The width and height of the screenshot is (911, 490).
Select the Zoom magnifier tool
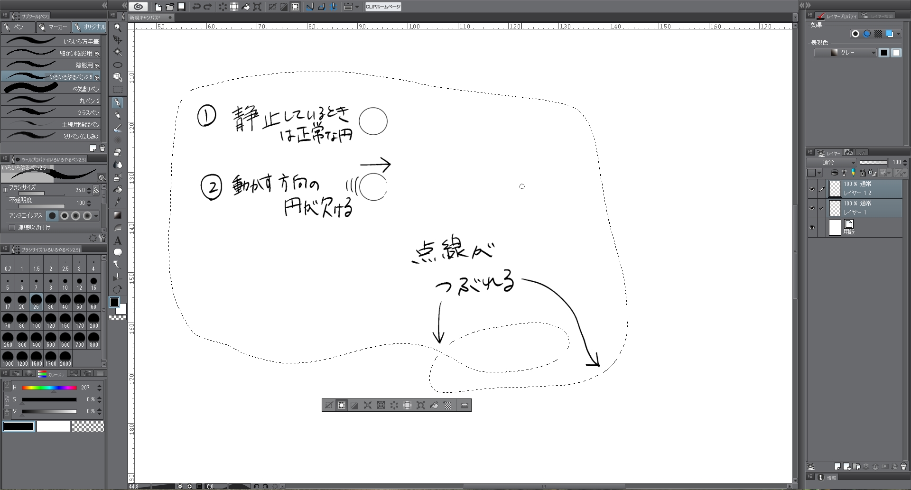click(x=118, y=28)
